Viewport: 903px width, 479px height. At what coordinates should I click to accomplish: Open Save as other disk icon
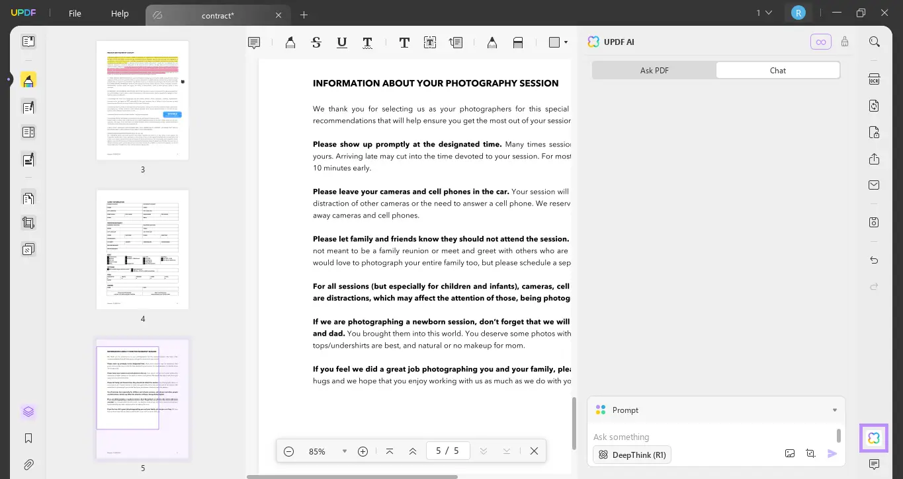tap(875, 223)
